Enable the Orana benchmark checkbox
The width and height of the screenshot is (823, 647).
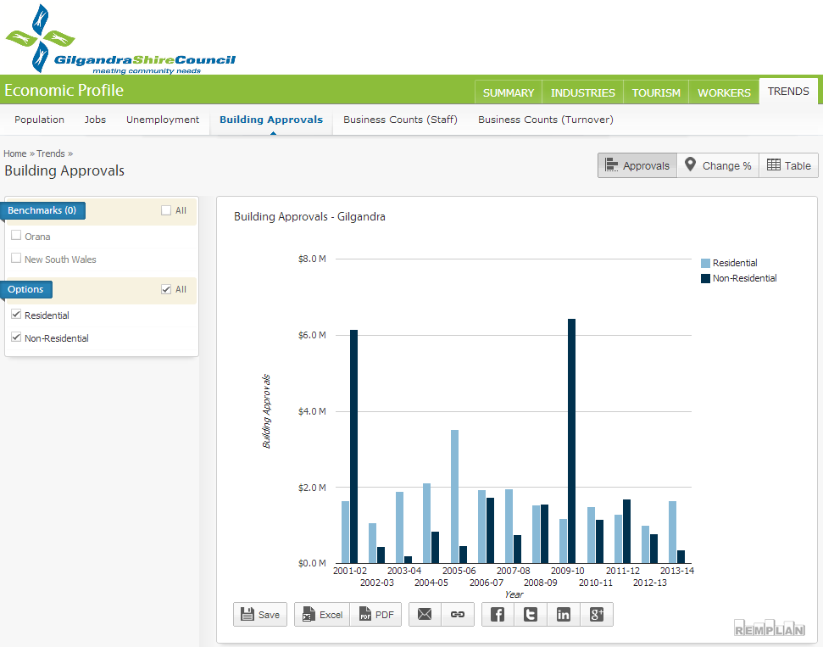(16, 235)
